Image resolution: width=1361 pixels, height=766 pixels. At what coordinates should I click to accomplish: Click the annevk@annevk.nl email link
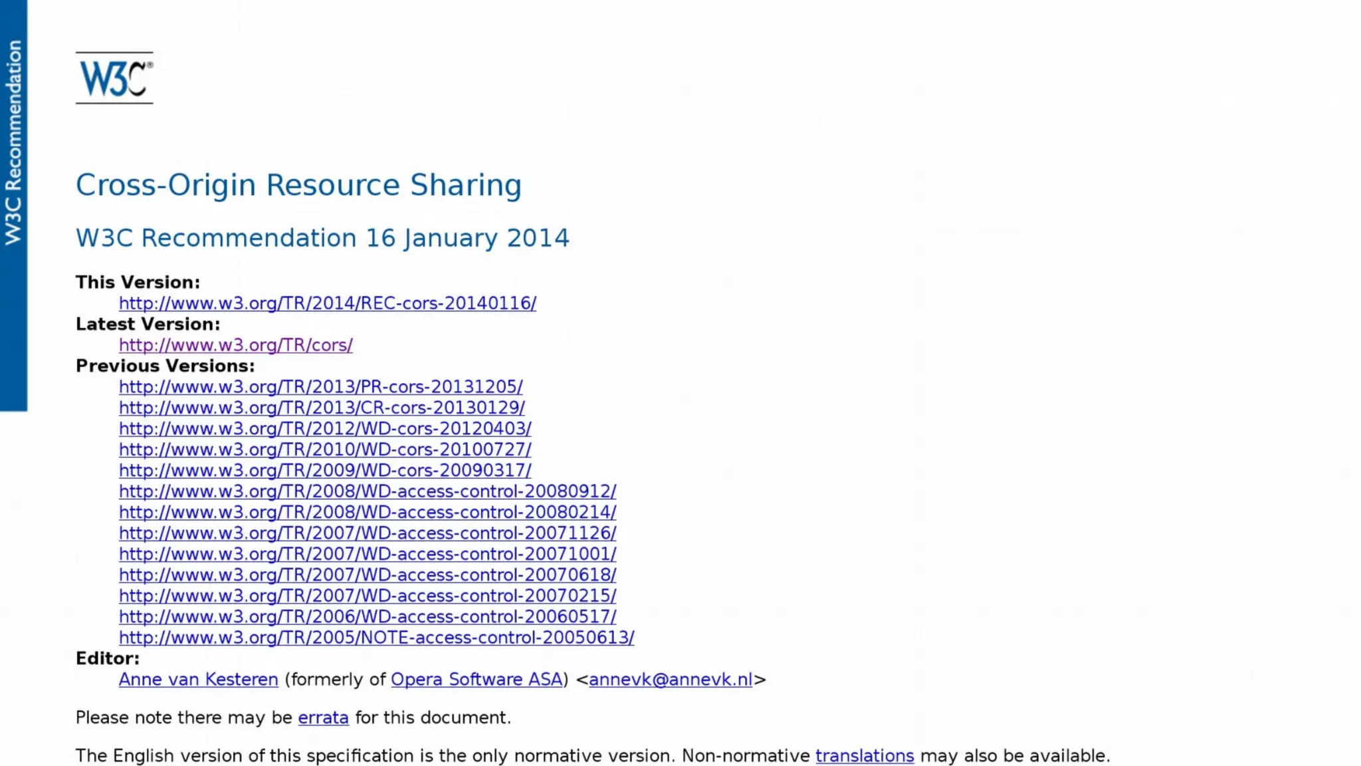[x=670, y=680]
